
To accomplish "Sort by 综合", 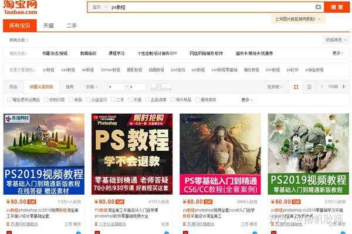I will coord(13,87).
